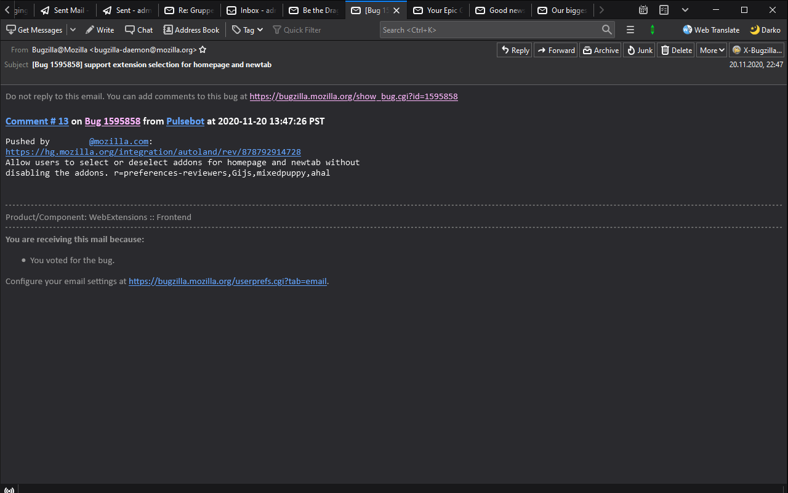Open the hamburger application menu
This screenshot has height=493, width=788.
630,30
